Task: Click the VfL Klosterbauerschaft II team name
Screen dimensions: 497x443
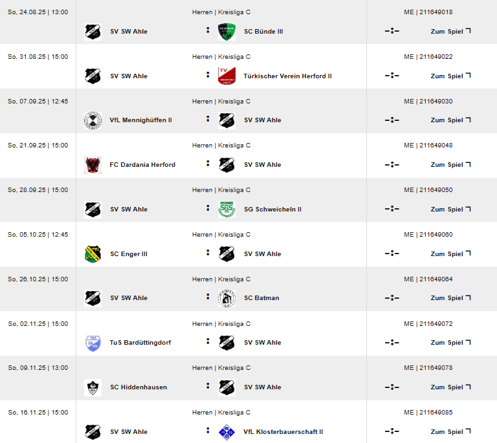Action: [x=283, y=432]
